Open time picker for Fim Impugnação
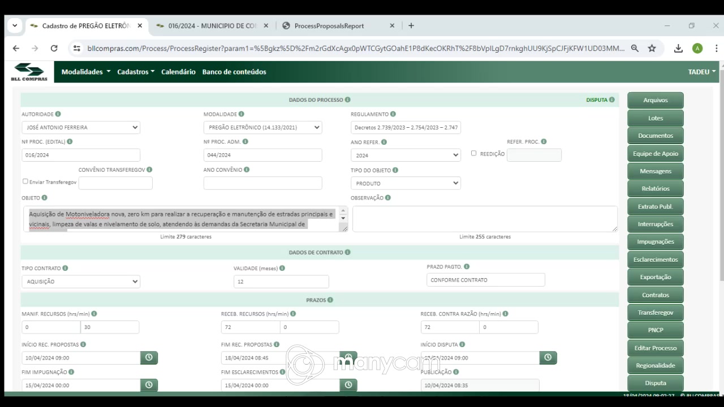This screenshot has height=407, width=724. pos(149,385)
